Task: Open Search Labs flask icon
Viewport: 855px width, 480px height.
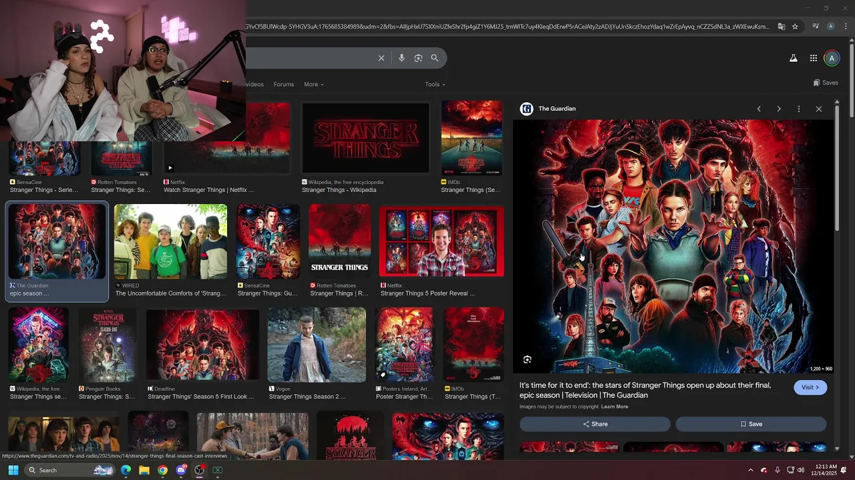Action: (x=794, y=58)
